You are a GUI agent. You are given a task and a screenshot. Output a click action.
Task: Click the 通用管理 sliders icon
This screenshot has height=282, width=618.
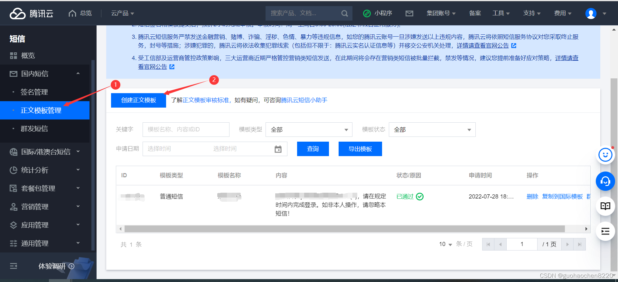(x=14, y=243)
